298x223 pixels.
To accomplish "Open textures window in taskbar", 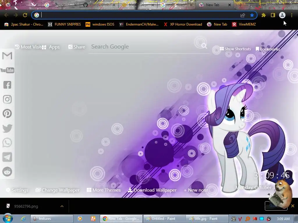I will click(x=52, y=219).
